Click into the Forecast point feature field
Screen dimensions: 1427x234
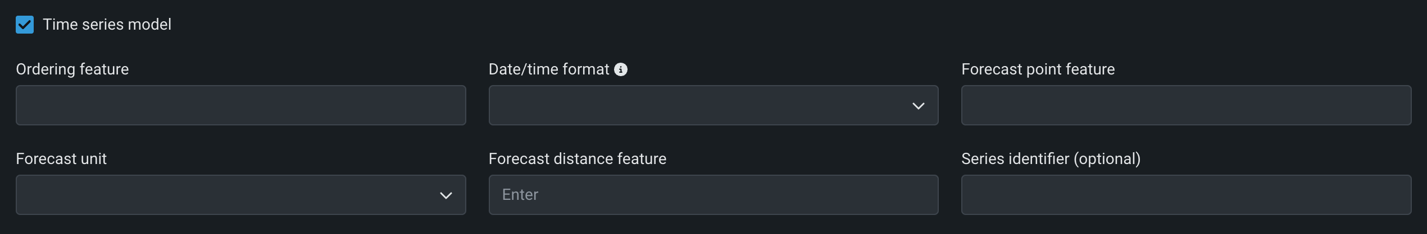tap(1185, 105)
